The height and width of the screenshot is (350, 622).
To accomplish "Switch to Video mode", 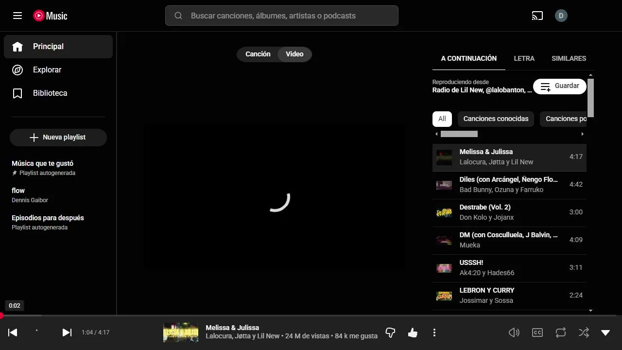I will [x=294, y=54].
